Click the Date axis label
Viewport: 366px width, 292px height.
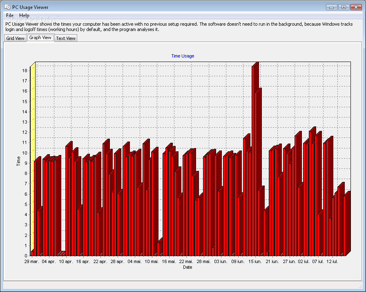(187, 267)
